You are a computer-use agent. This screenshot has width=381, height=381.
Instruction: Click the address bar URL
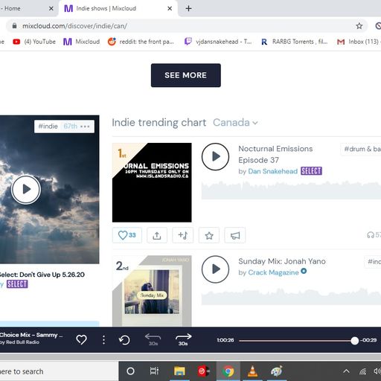pos(74,26)
